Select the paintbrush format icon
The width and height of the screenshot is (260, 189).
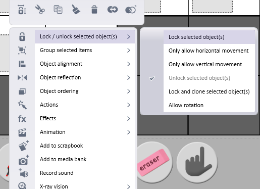(x=76, y=9)
